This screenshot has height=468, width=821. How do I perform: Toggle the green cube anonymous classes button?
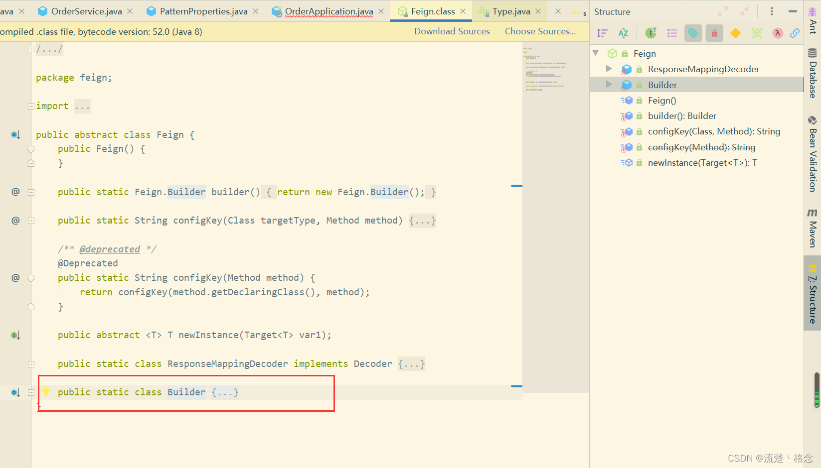pos(757,33)
